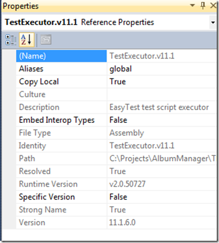Open the Property Pages icon
The height and width of the screenshot is (243, 219).
pyautogui.click(x=46, y=39)
